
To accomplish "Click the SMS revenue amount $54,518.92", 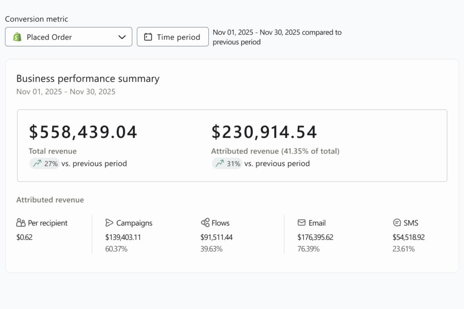I will coord(408,237).
